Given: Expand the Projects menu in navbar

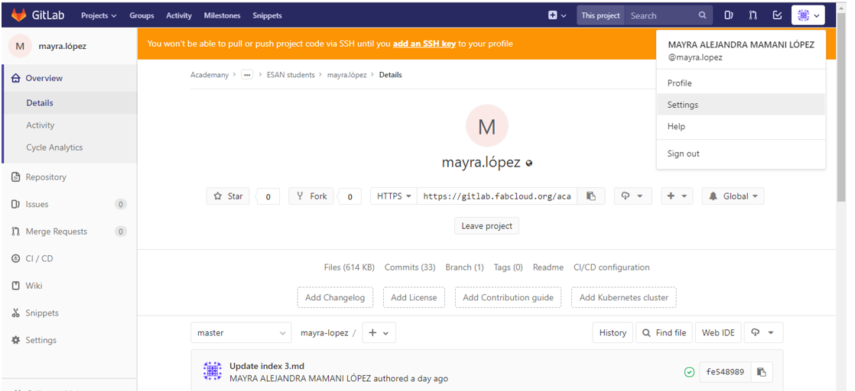Looking at the screenshot, I should [99, 15].
